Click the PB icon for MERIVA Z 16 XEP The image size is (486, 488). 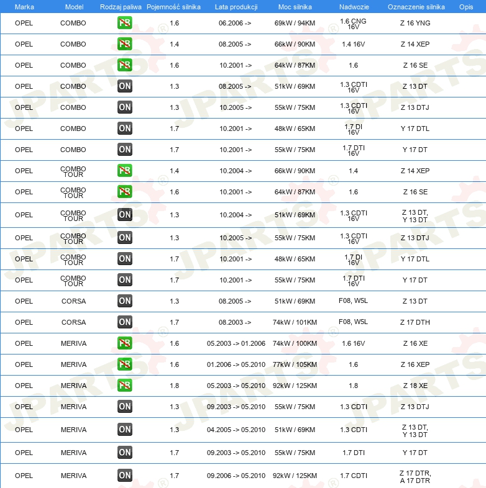(x=125, y=364)
